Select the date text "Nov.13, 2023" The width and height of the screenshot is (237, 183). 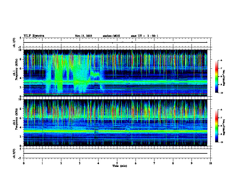pos(83,36)
